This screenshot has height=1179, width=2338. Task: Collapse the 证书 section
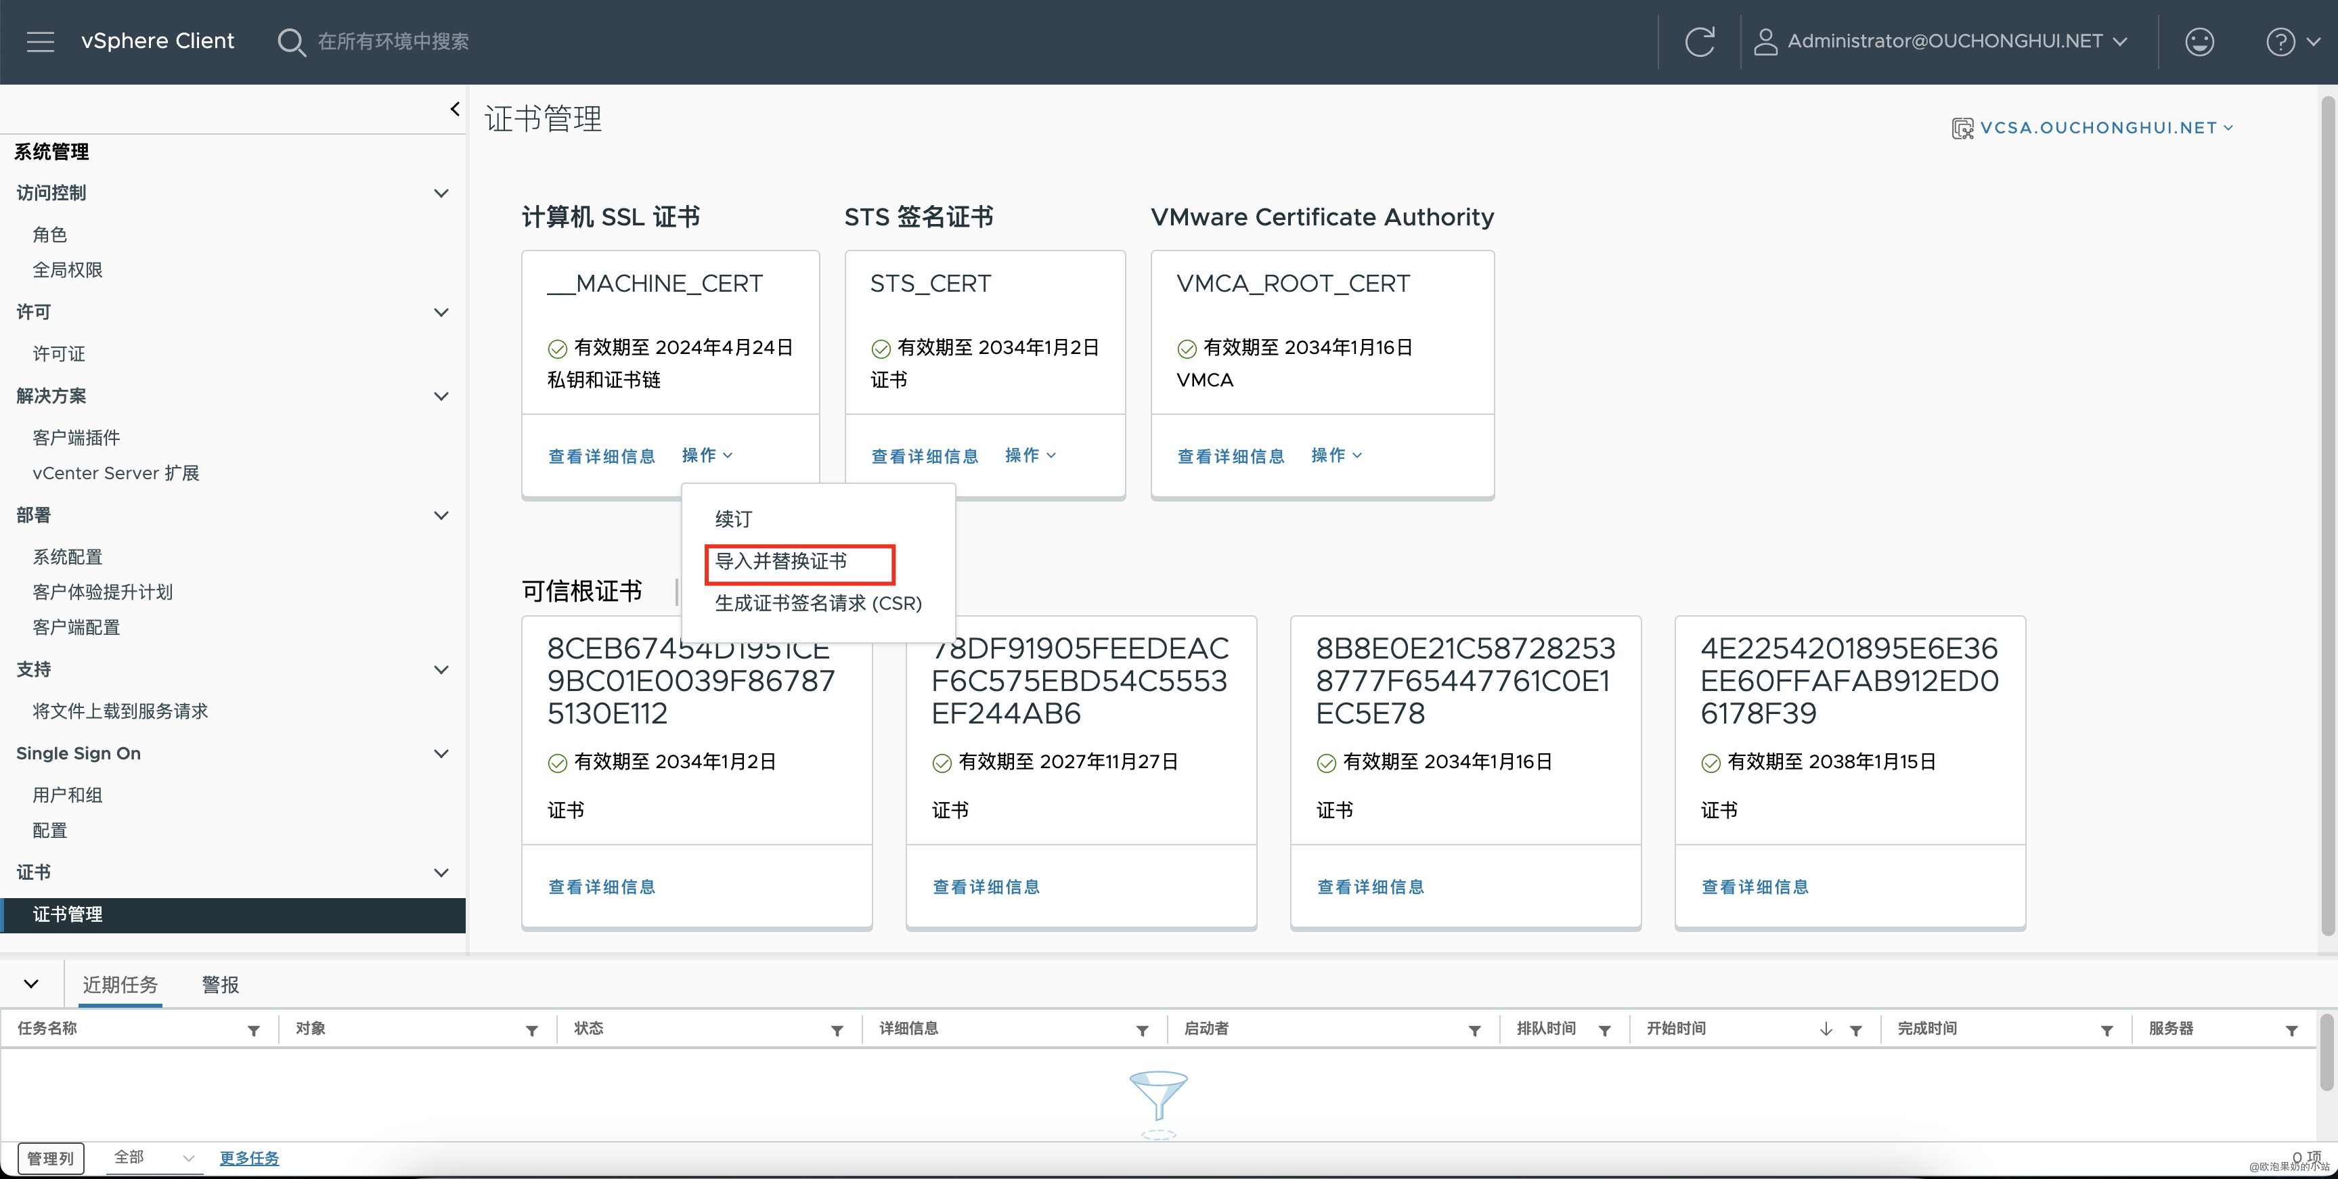click(441, 873)
